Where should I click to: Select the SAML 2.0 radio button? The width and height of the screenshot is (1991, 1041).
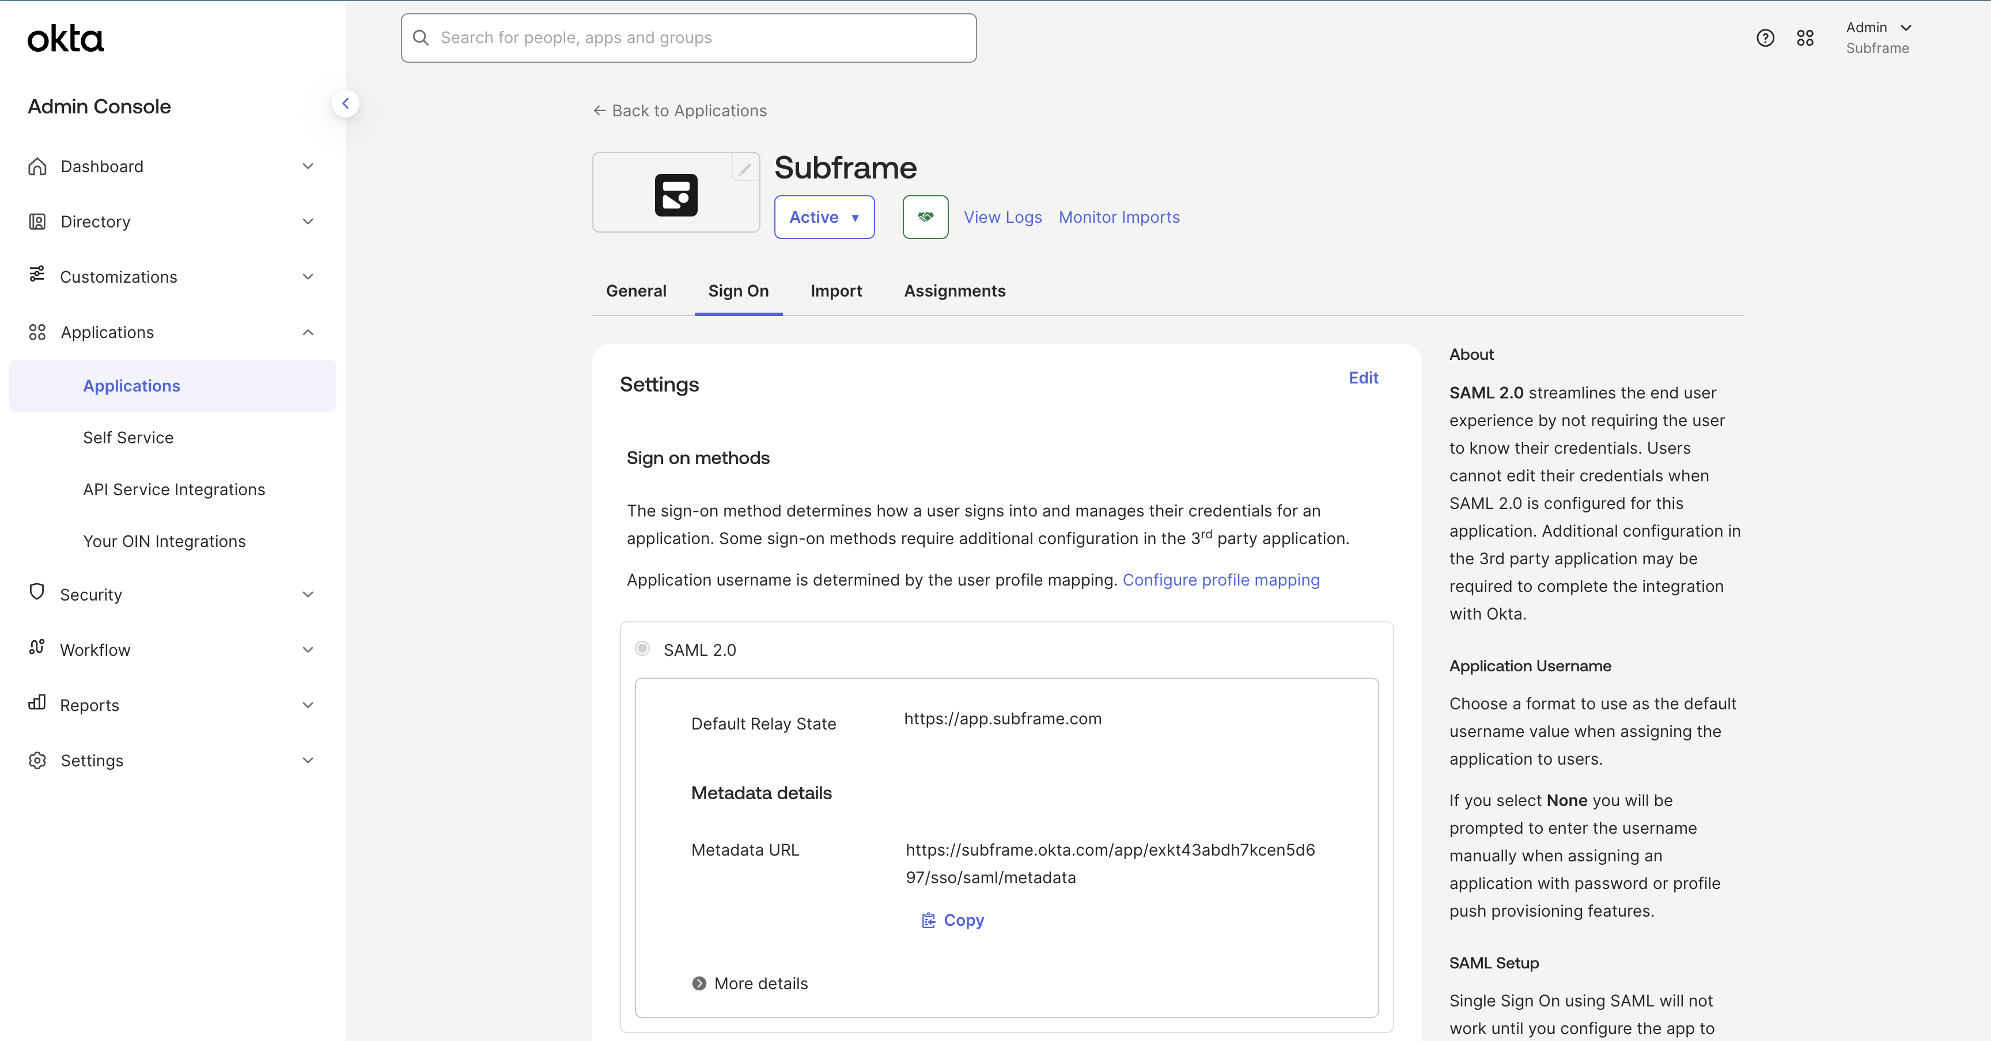point(642,649)
